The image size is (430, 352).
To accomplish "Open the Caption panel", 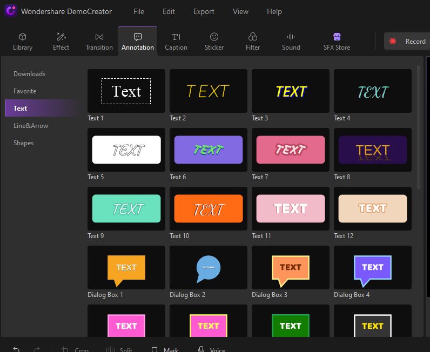I will pyautogui.click(x=176, y=42).
